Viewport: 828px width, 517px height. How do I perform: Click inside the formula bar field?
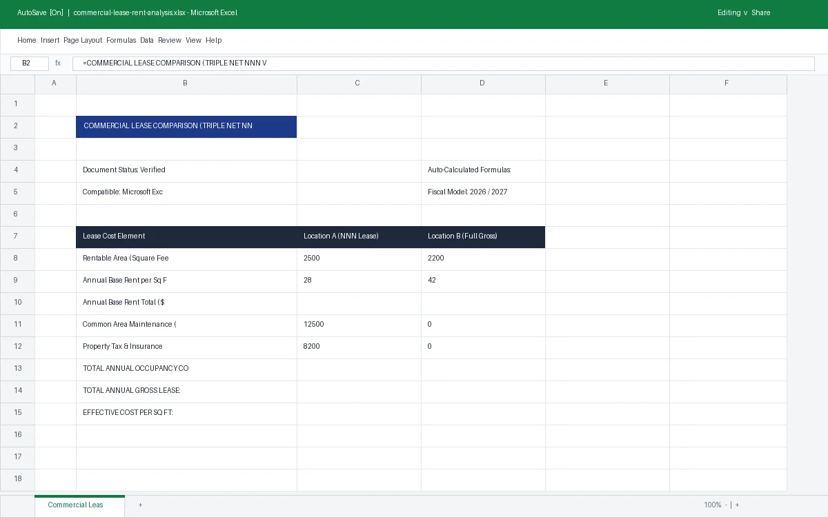point(444,63)
